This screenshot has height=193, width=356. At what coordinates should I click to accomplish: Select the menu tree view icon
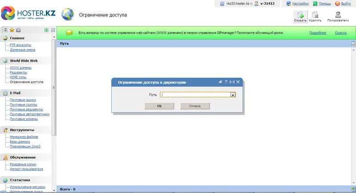(5, 30)
